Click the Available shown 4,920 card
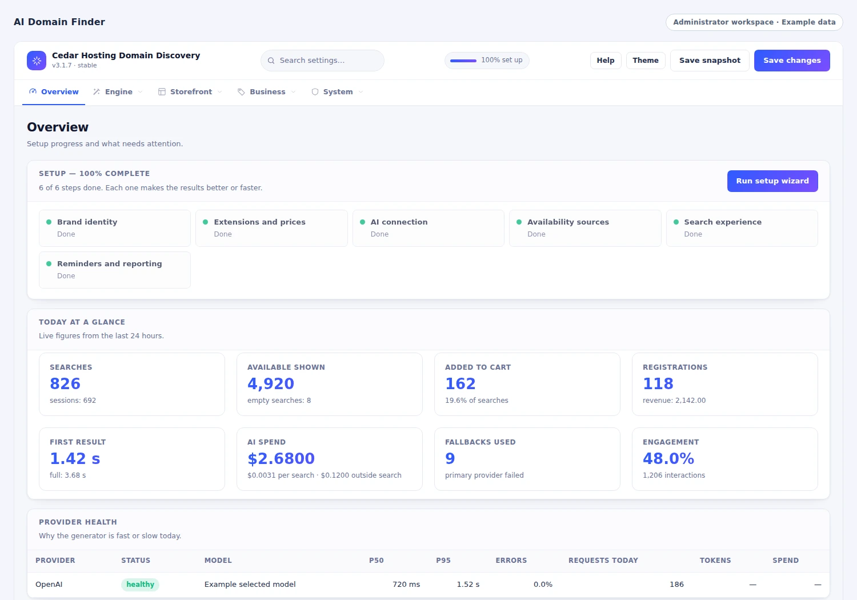 pos(330,384)
